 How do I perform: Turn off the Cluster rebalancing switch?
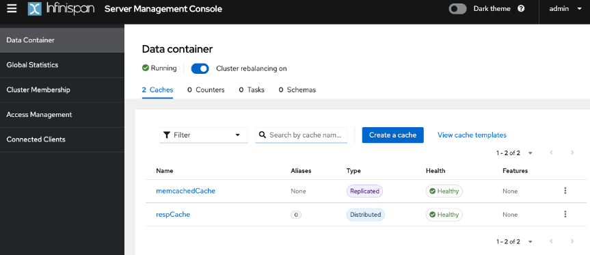click(200, 68)
